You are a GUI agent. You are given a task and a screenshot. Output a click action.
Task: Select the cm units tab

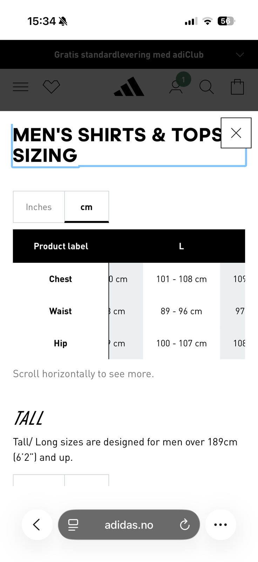coord(87,207)
